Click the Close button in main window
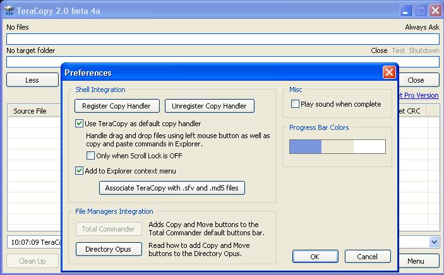 click(x=418, y=80)
